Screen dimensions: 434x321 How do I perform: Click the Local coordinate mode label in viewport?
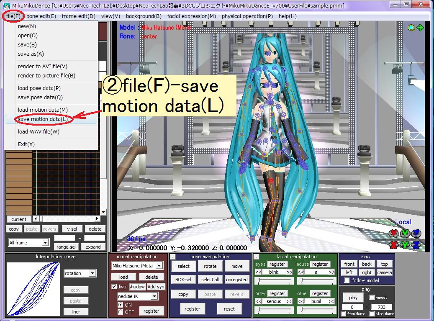tap(403, 222)
